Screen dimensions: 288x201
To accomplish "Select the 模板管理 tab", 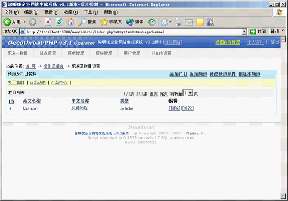I will [x=76, y=53].
